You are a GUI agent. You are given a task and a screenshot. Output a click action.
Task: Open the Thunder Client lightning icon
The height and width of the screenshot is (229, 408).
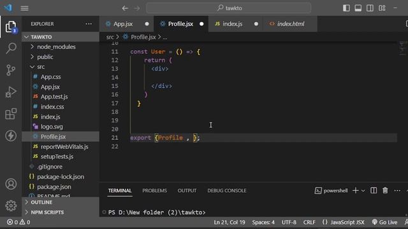point(11,135)
